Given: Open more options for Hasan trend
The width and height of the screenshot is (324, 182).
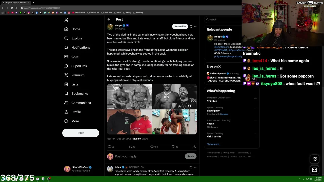Looking at the screenshot, I should tap(255, 121).
